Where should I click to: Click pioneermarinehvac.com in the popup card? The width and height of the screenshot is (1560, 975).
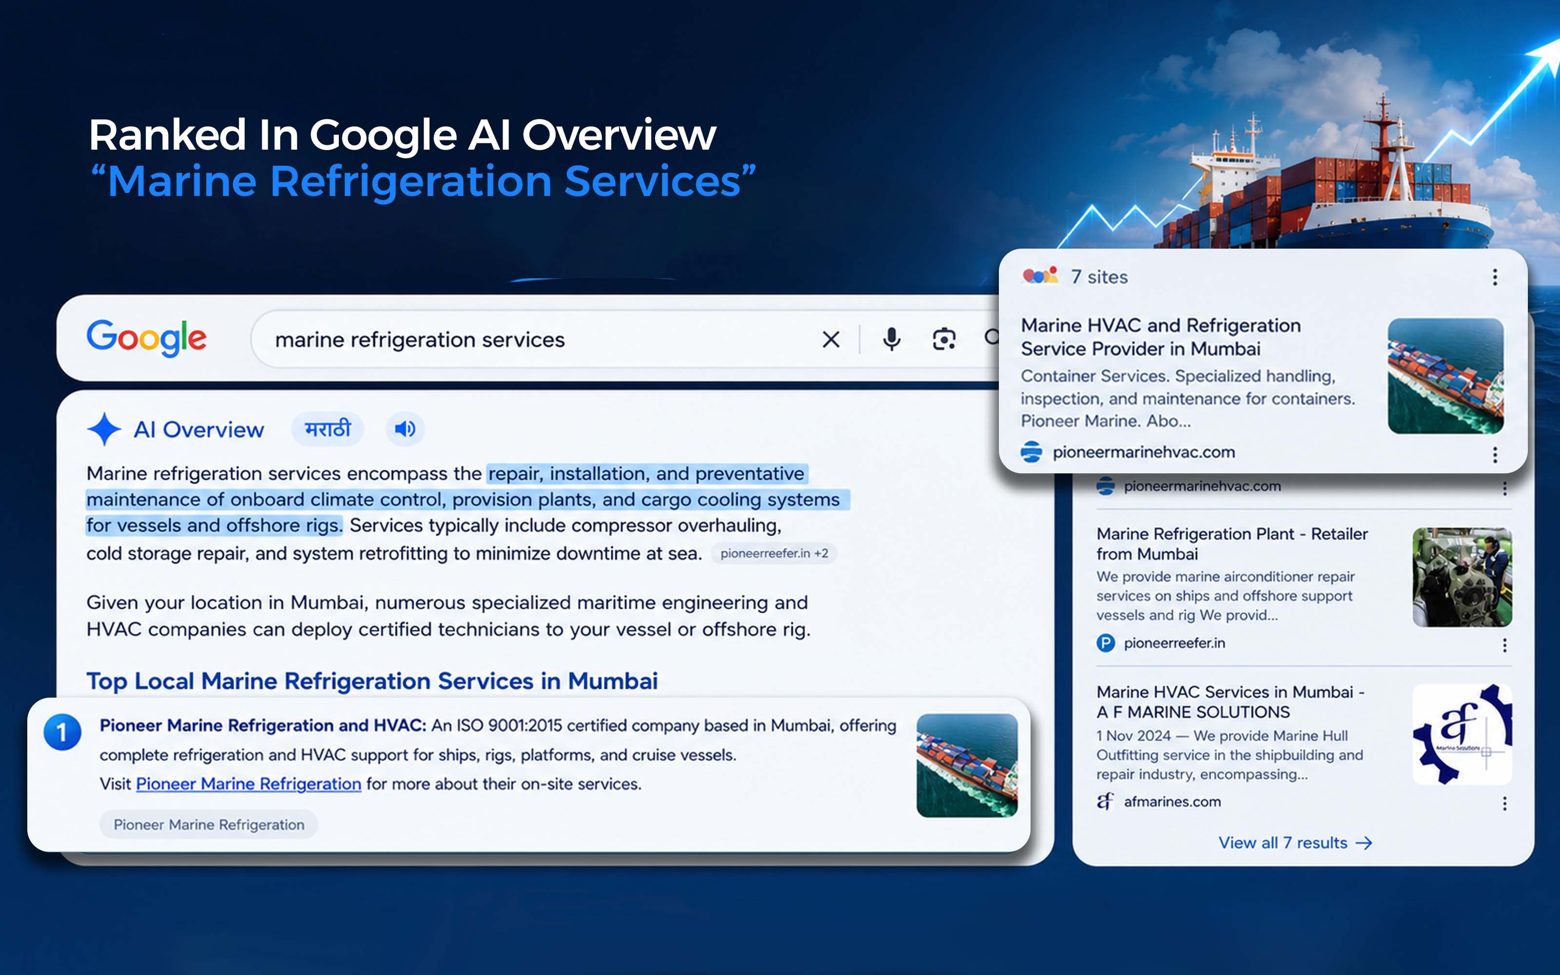(x=1144, y=452)
